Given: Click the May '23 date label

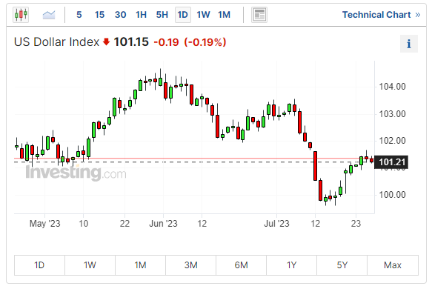Looking at the screenshot, I should [x=45, y=223].
